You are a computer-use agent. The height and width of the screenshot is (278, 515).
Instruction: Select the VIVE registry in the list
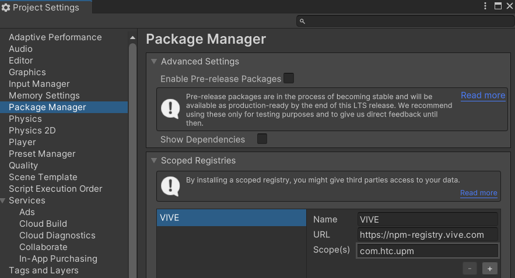point(231,218)
